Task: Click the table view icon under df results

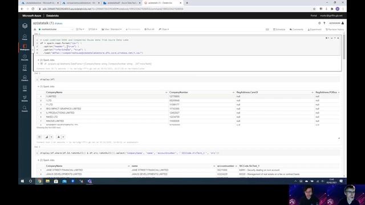Action: [x=39, y=137]
